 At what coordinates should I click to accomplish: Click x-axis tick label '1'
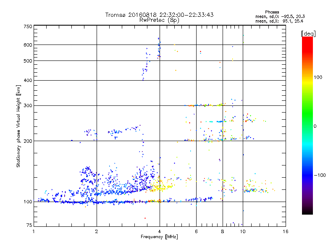tap(34, 231)
